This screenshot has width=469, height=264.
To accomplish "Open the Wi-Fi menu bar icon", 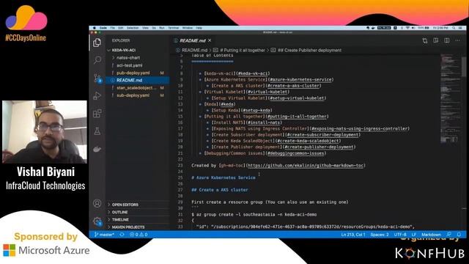I will pyautogui.click(x=407, y=28).
